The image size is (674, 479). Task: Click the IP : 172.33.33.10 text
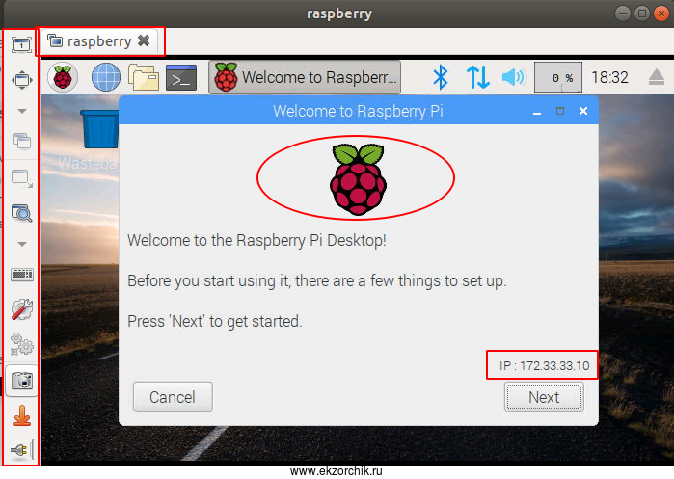[x=544, y=365]
